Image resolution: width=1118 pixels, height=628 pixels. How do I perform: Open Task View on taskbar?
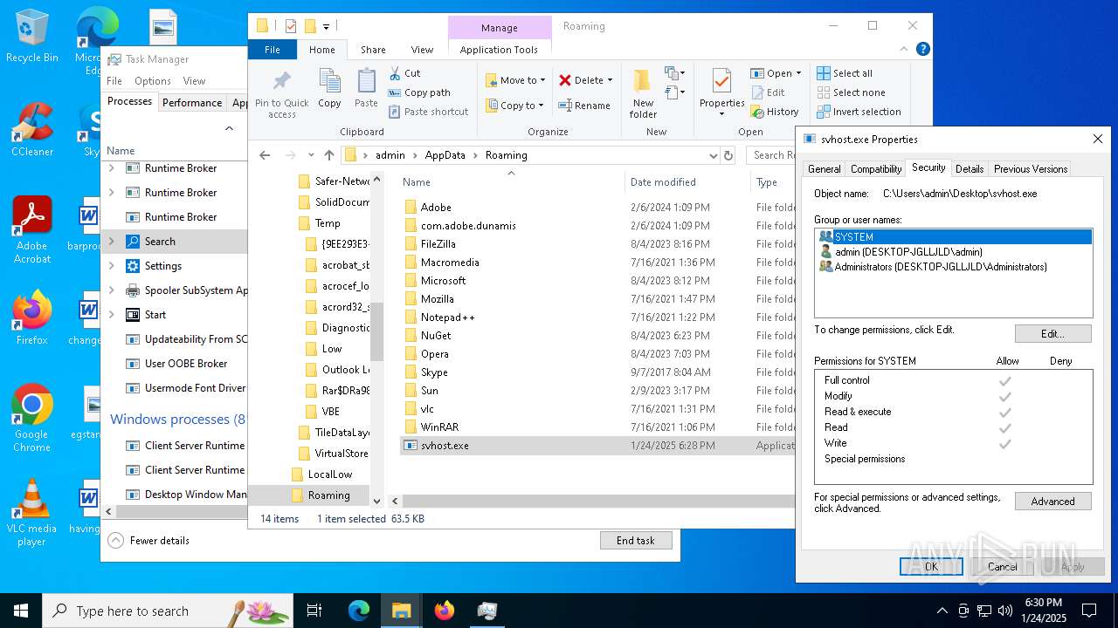314,611
